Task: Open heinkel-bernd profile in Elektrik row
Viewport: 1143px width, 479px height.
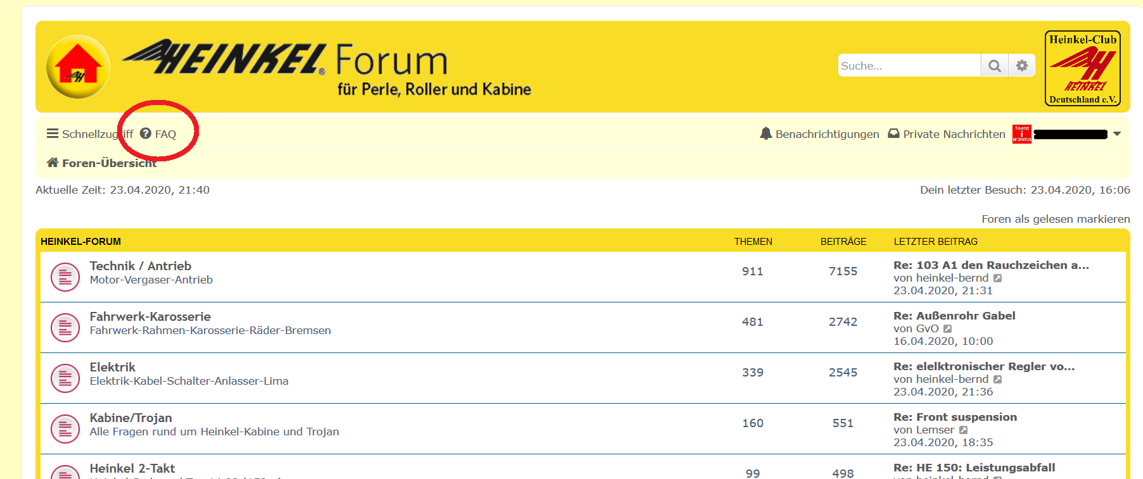Action: point(952,379)
